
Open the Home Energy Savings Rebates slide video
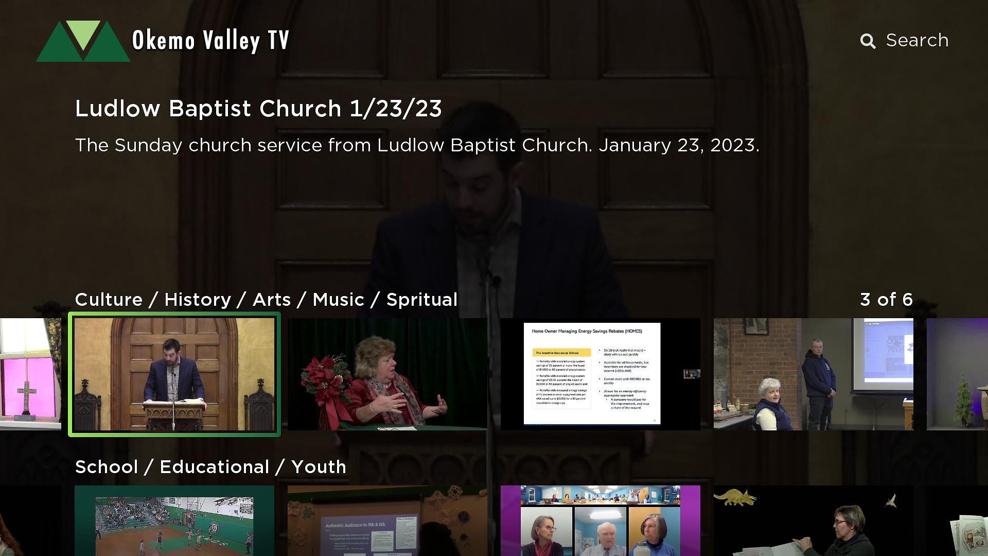point(601,374)
